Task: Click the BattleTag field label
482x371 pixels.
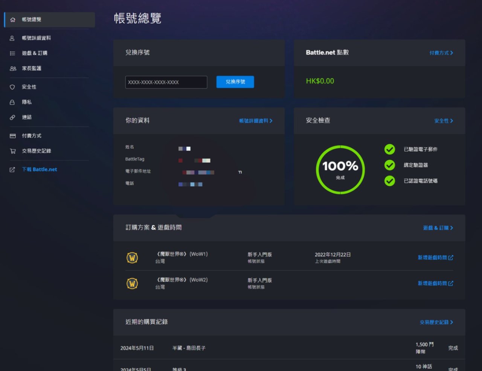Action: (135, 159)
